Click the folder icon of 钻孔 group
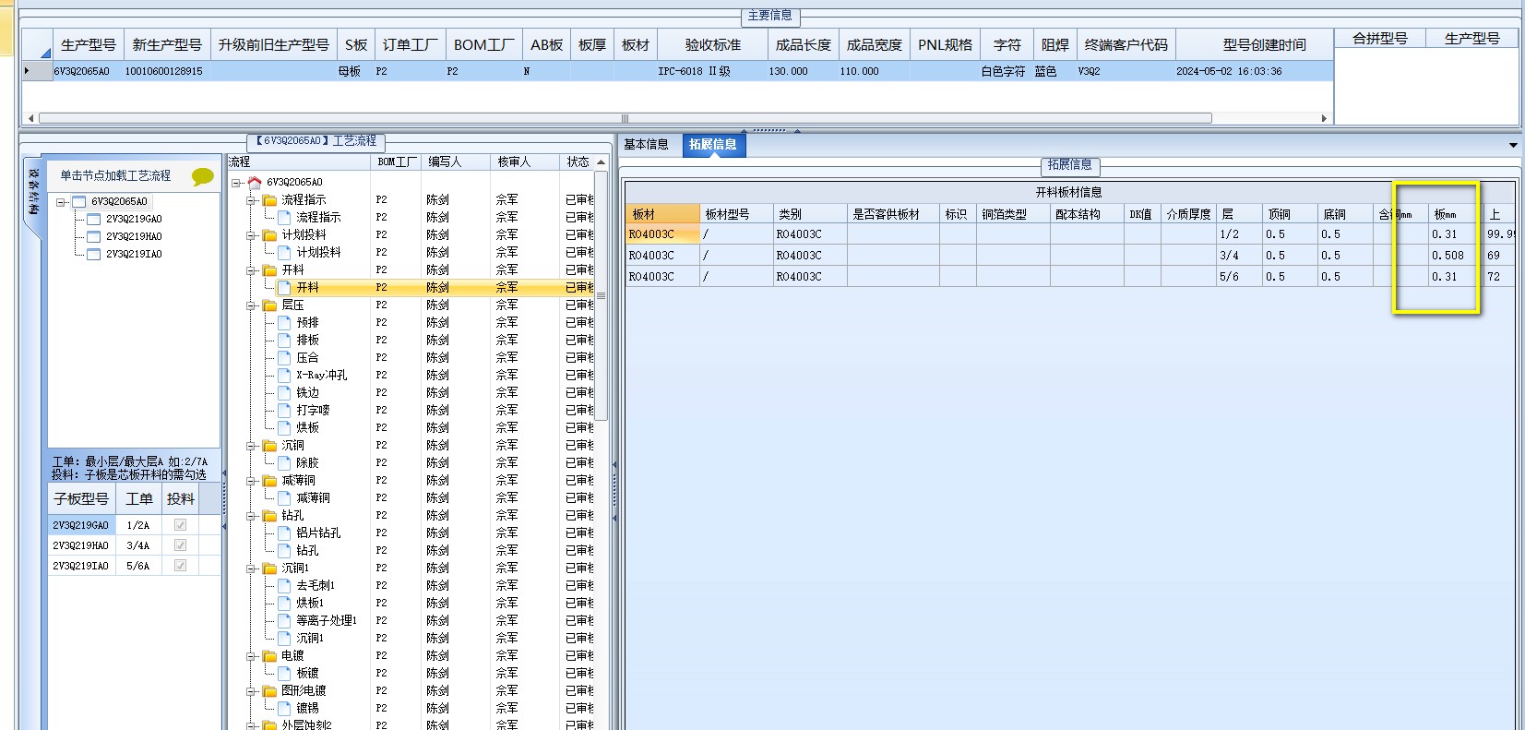This screenshot has width=1525, height=730. coord(269,515)
